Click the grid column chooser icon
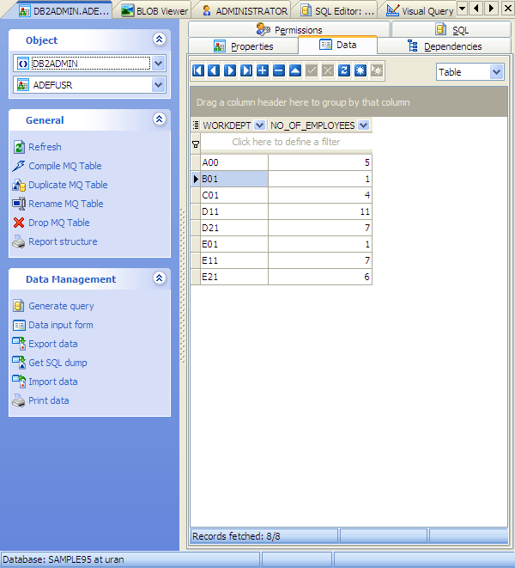The height and width of the screenshot is (568, 515). [196, 125]
